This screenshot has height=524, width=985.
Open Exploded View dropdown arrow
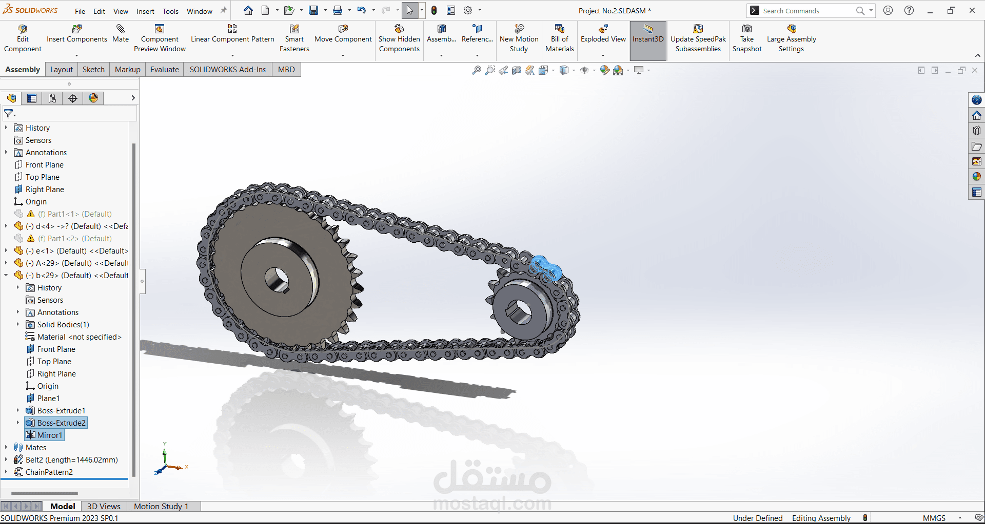tap(603, 55)
